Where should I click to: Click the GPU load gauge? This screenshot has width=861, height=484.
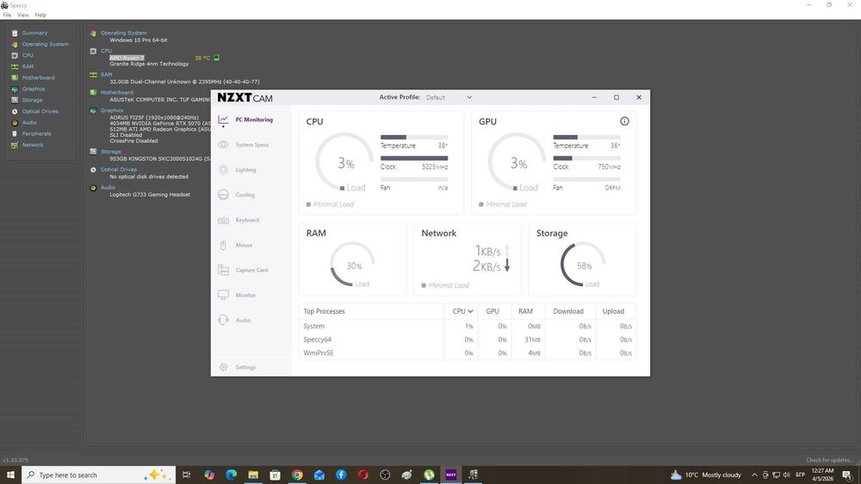pos(517,162)
